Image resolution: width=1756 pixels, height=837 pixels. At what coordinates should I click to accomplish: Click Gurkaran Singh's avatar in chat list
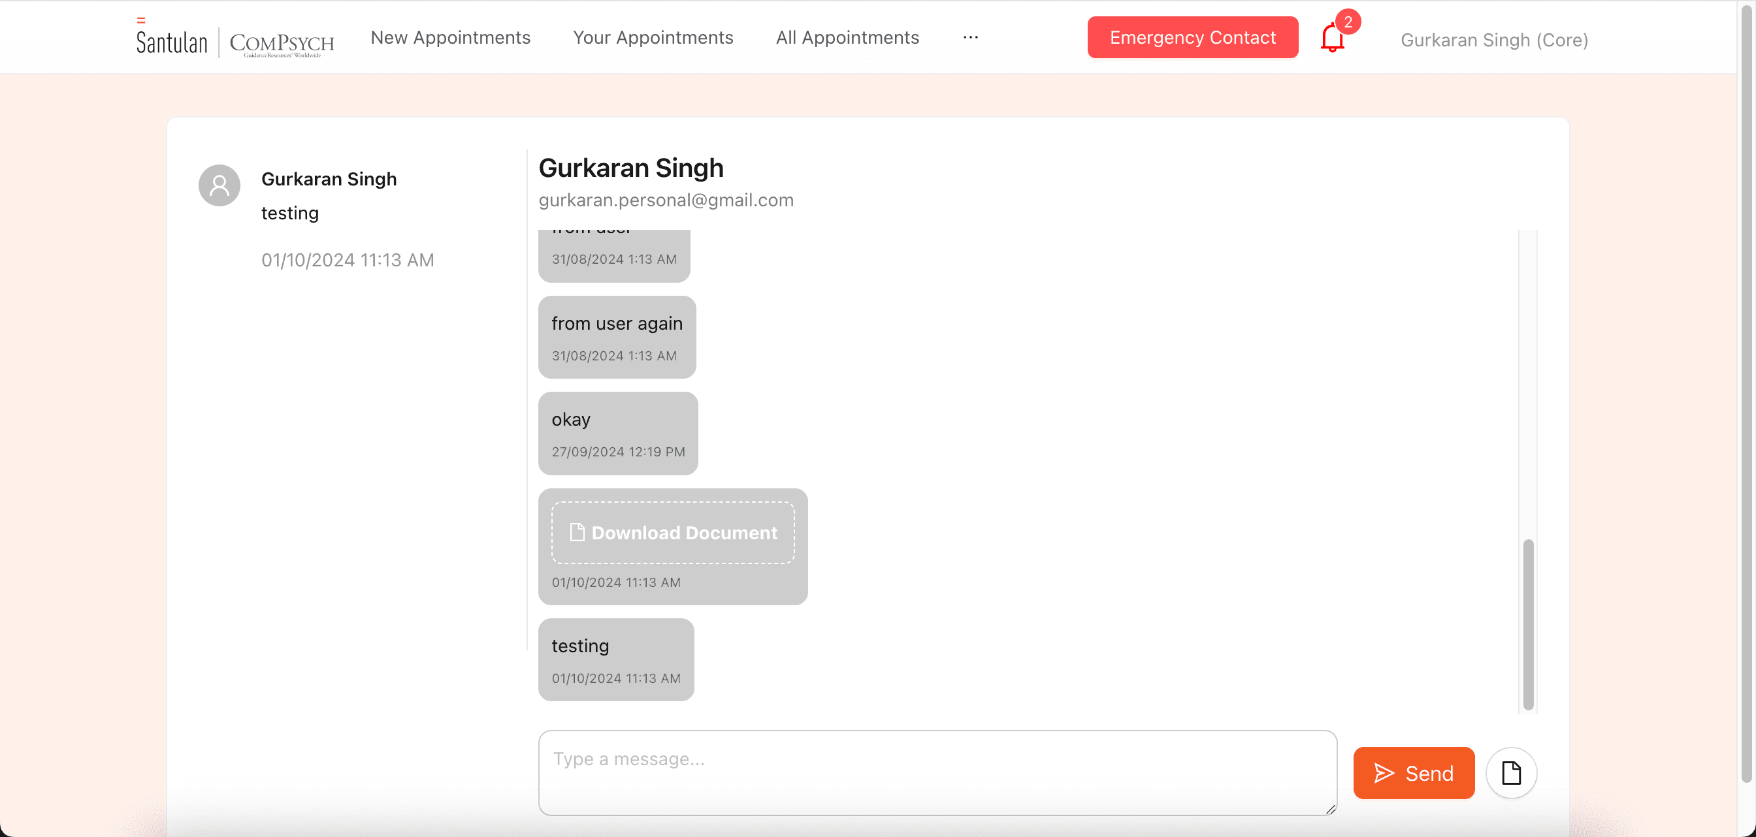[x=219, y=185]
